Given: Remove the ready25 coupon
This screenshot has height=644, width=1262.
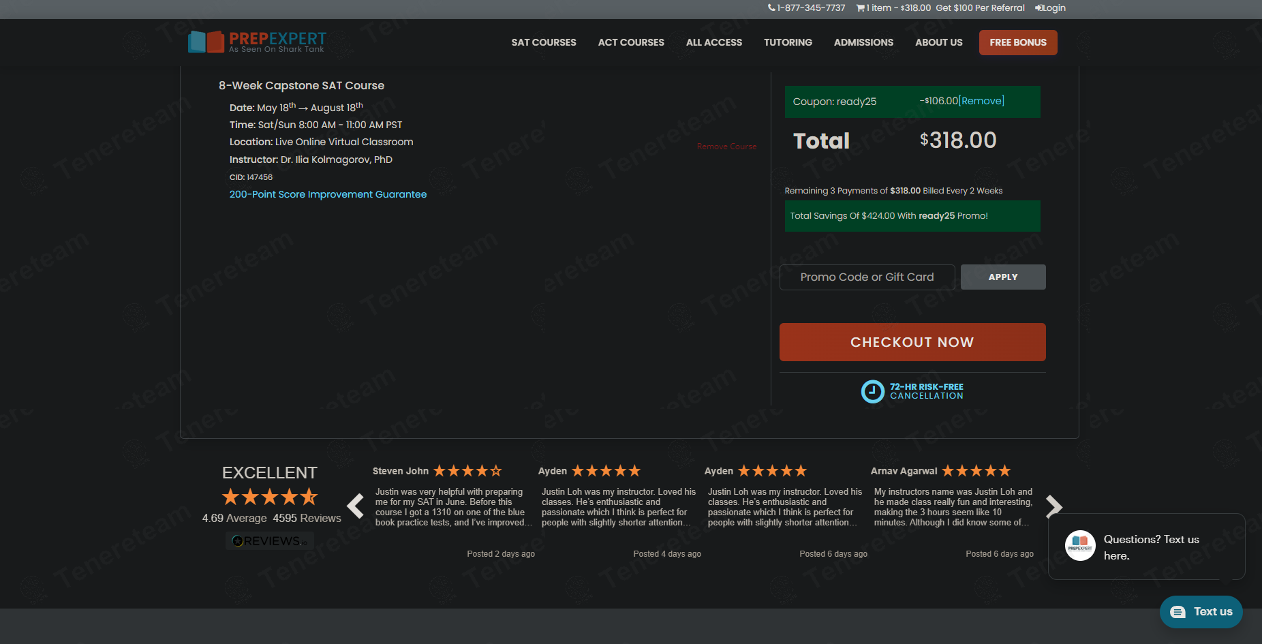Looking at the screenshot, I should coord(982,101).
